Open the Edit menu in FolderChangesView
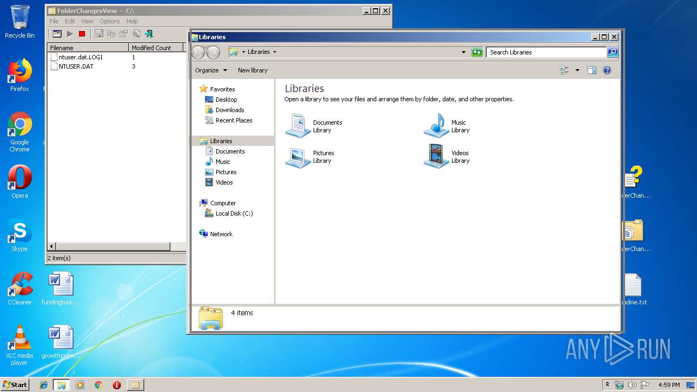The image size is (697, 392). pyautogui.click(x=70, y=21)
